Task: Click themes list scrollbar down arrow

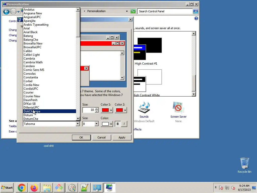Action: pos(194,94)
